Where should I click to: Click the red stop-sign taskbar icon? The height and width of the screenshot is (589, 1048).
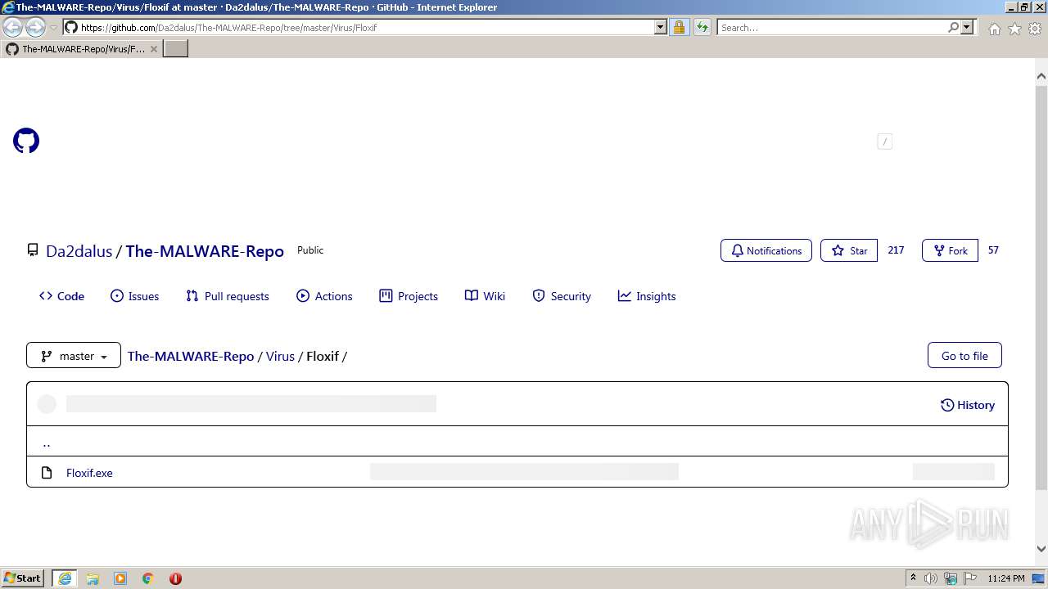[x=175, y=578]
